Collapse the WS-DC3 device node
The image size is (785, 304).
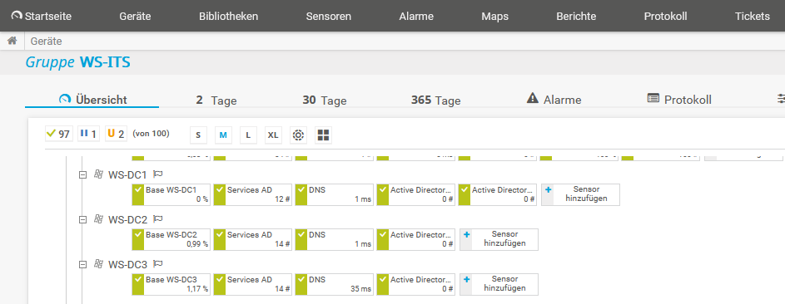[82, 265]
